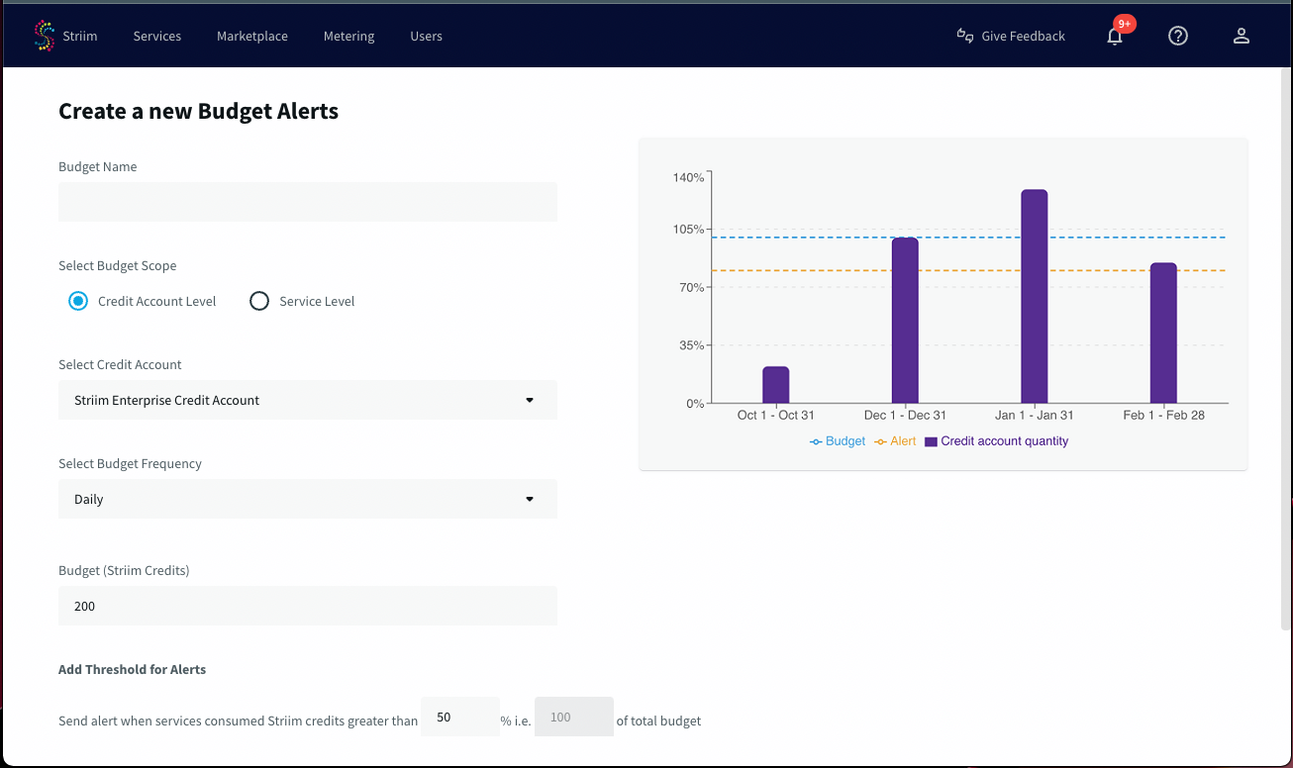Click the 'Feb 1 - Feb 28' axis label
Screen dimensions: 1293x768
coord(1164,416)
